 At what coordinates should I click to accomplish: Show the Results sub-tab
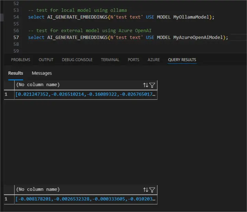[x=16, y=73]
